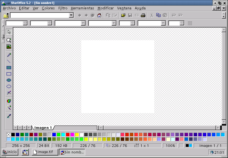Viewport: 228px width, 158px height.
Task: Activate the zoom magnifier tool
Action: (9, 40)
